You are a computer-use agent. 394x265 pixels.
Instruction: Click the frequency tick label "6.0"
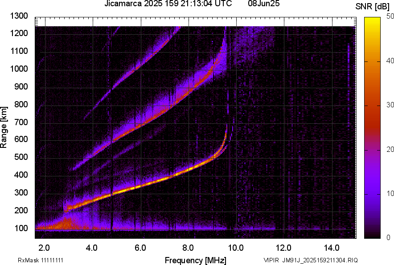pos(140,248)
